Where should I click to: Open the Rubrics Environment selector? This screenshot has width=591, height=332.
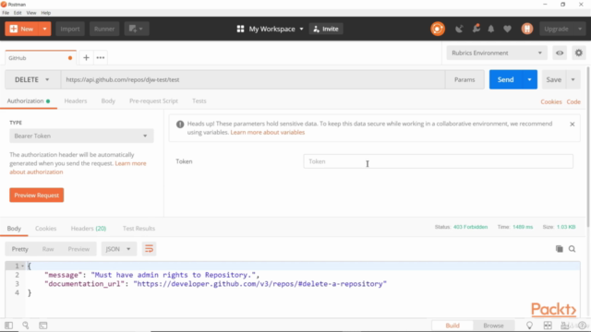coord(497,53)
